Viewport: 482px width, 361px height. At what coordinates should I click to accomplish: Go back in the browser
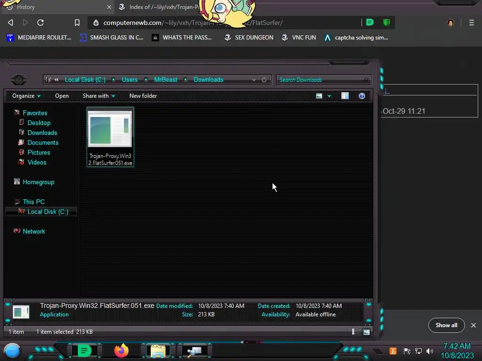pyautogui.click(x=10, y=23)
